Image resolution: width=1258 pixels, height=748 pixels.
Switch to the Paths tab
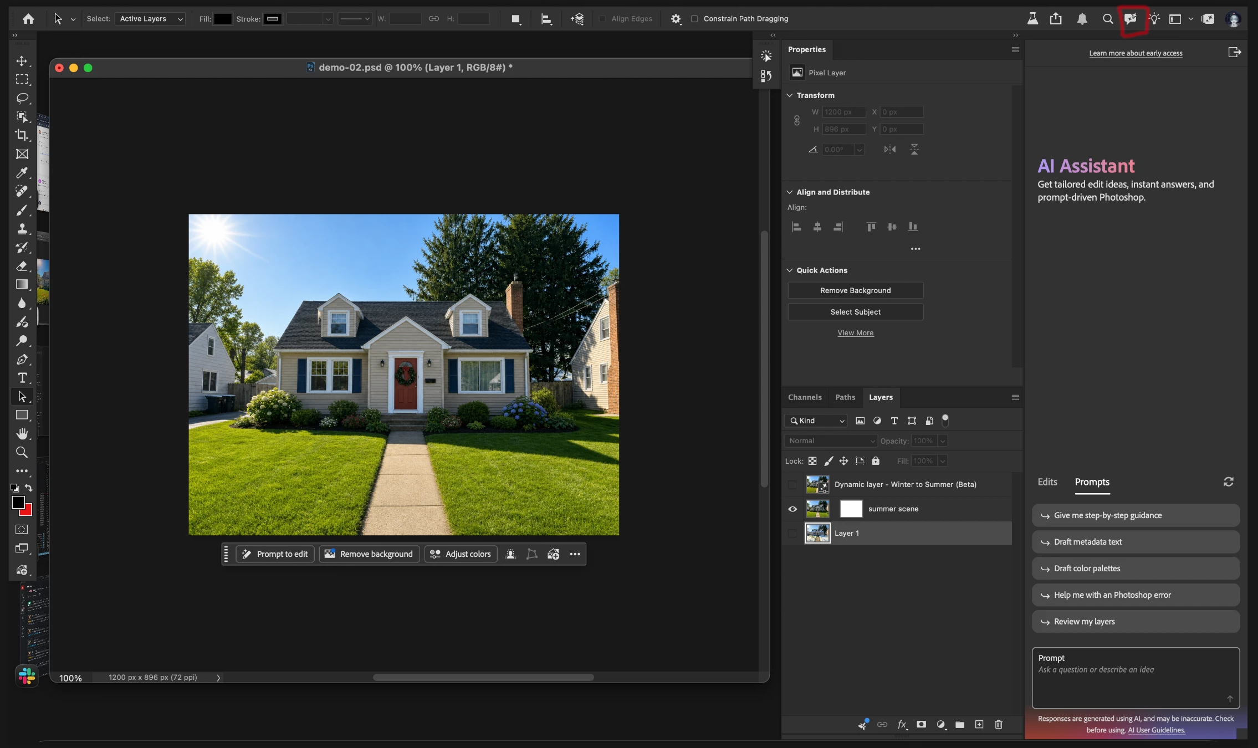(845, 397)
